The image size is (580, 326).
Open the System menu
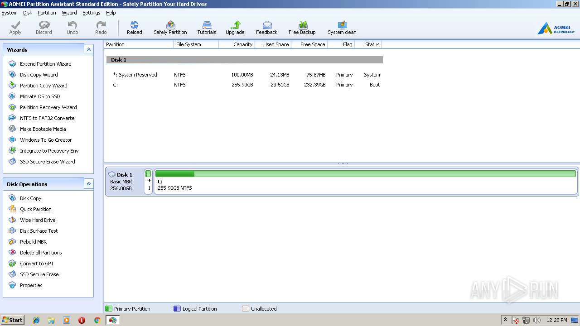pyautogui.click(x=10, y=13)
